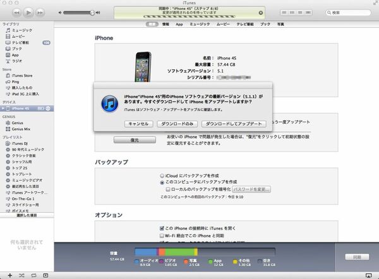Screen dimensions: 379x279
Task: Switch to album list view icon
Action: (292, 13)
